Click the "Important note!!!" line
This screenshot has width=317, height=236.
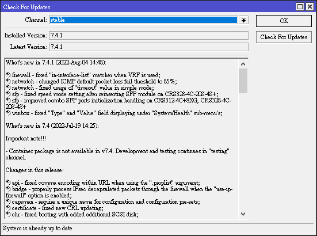pos(26,138)
